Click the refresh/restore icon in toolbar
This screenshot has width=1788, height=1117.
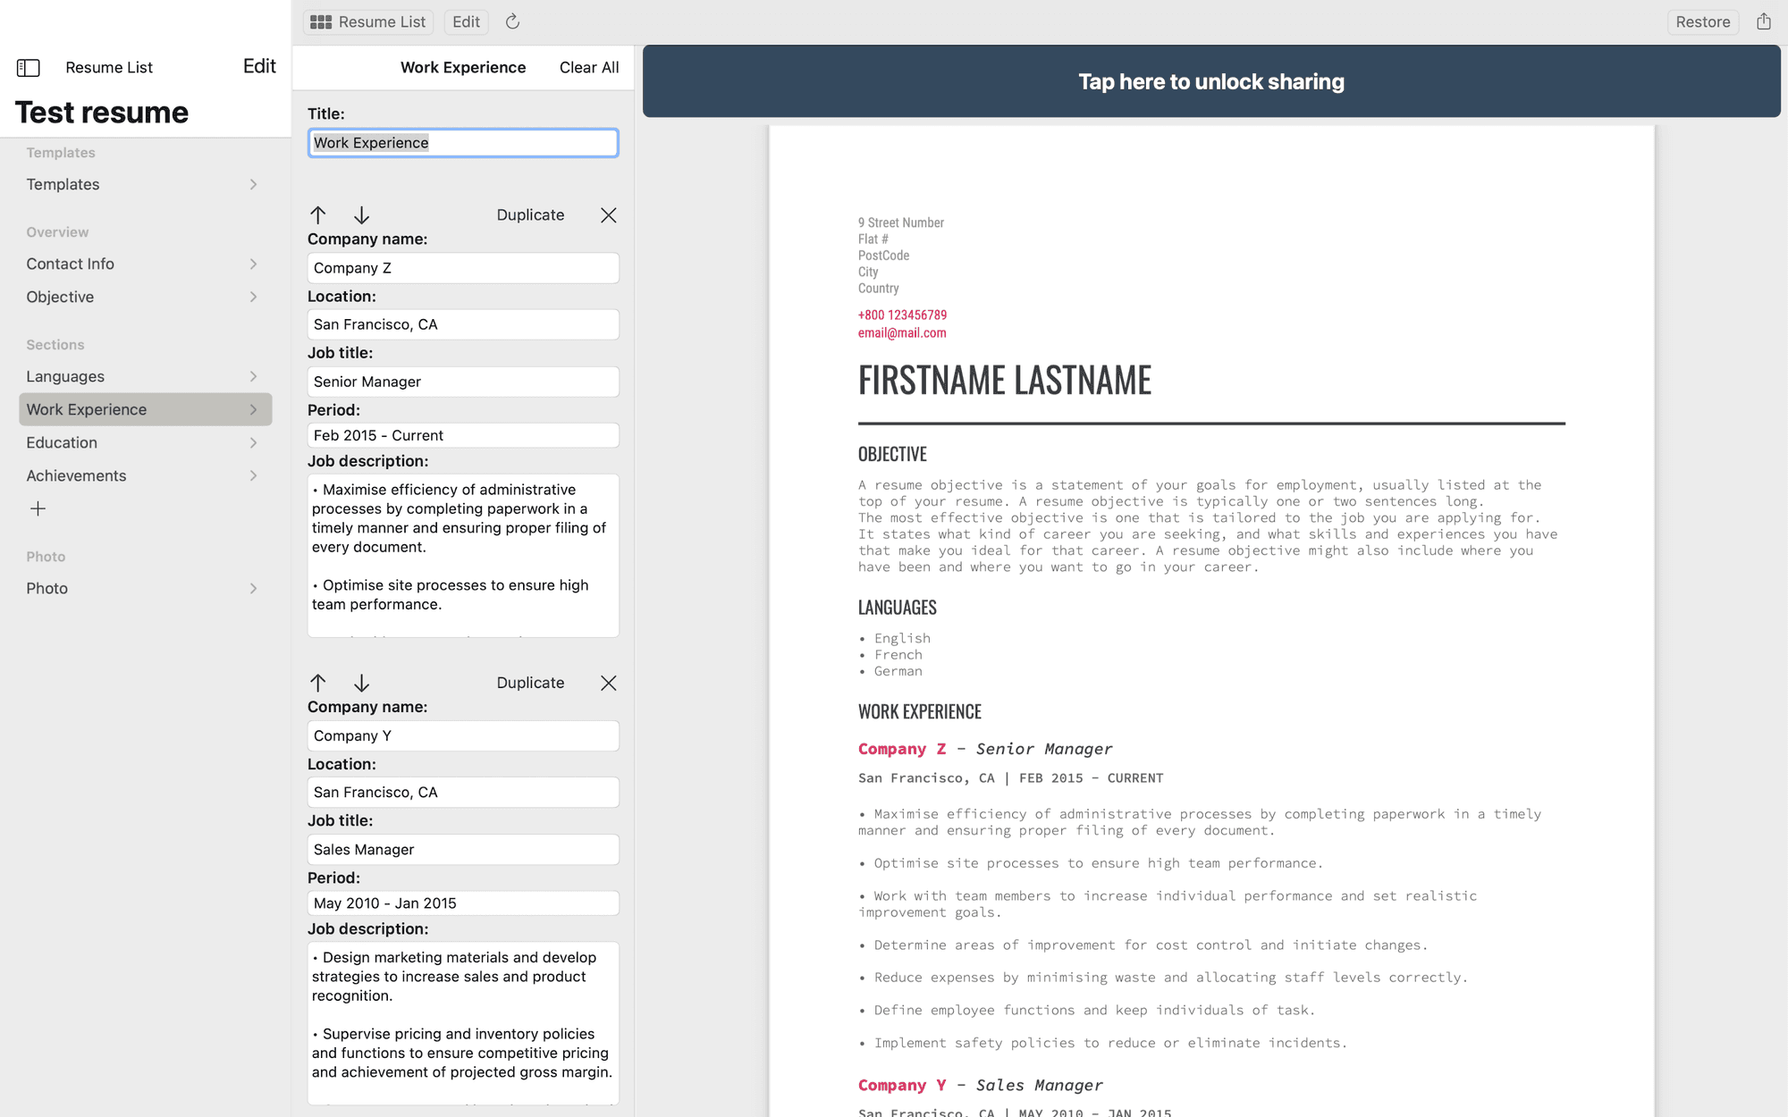[x=512, y=21]
